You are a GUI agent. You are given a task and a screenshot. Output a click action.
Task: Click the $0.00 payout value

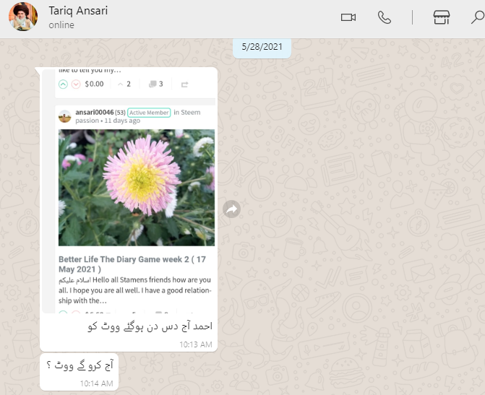point(95,84)
